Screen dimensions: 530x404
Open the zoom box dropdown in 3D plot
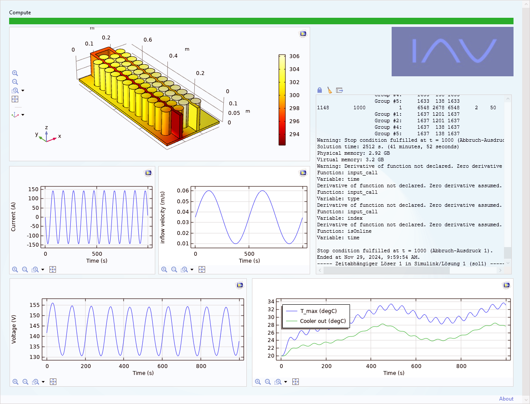click(23, 91)
